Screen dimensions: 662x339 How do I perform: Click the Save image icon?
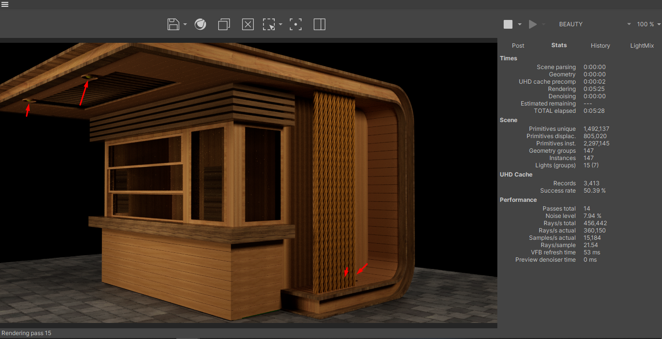click(173, 24)
